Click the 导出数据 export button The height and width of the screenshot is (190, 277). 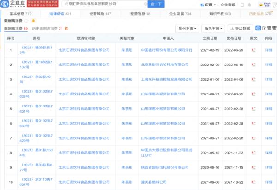click(240, 29)
